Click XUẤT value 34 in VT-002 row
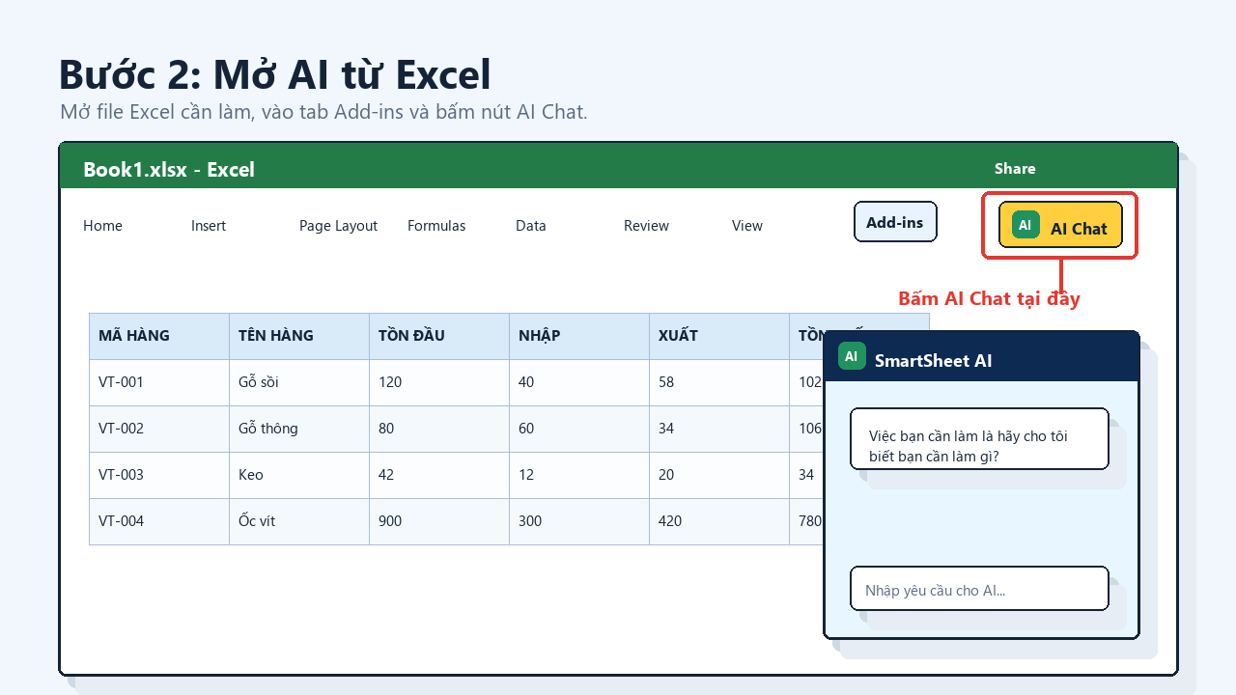 719,429
